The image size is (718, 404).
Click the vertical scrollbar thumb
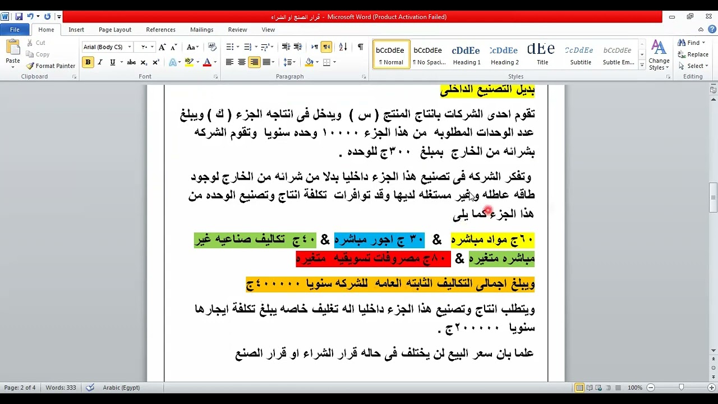(x=713, y=198)
